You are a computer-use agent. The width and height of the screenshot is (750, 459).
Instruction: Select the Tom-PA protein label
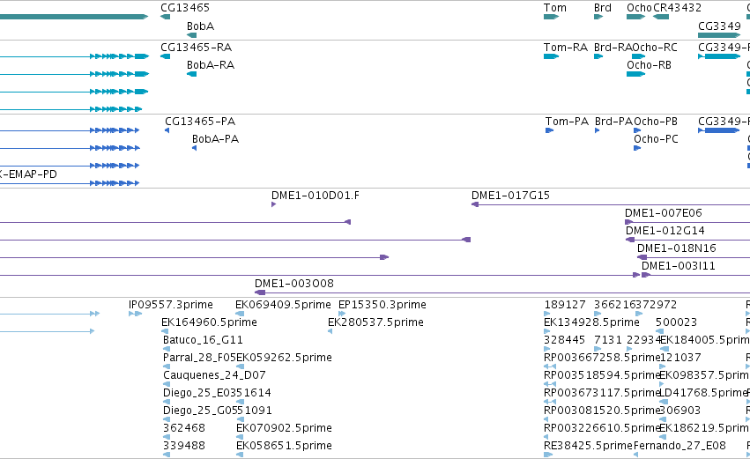(x=567, y=122)
